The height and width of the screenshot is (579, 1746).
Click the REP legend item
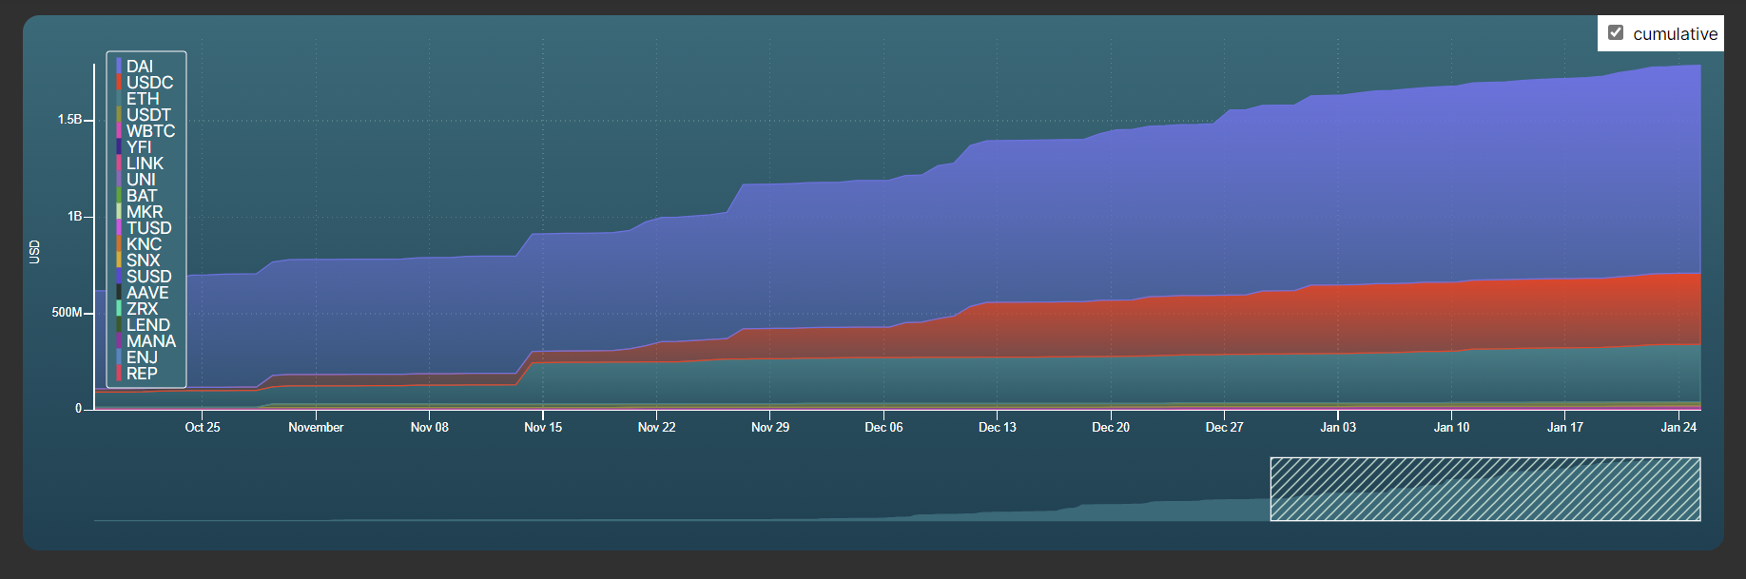[x=142, y=374]
